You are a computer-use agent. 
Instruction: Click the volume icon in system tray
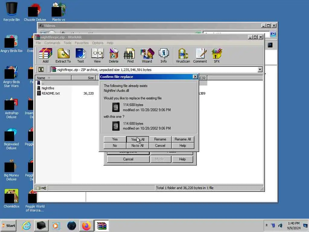(x=280, y=225)
